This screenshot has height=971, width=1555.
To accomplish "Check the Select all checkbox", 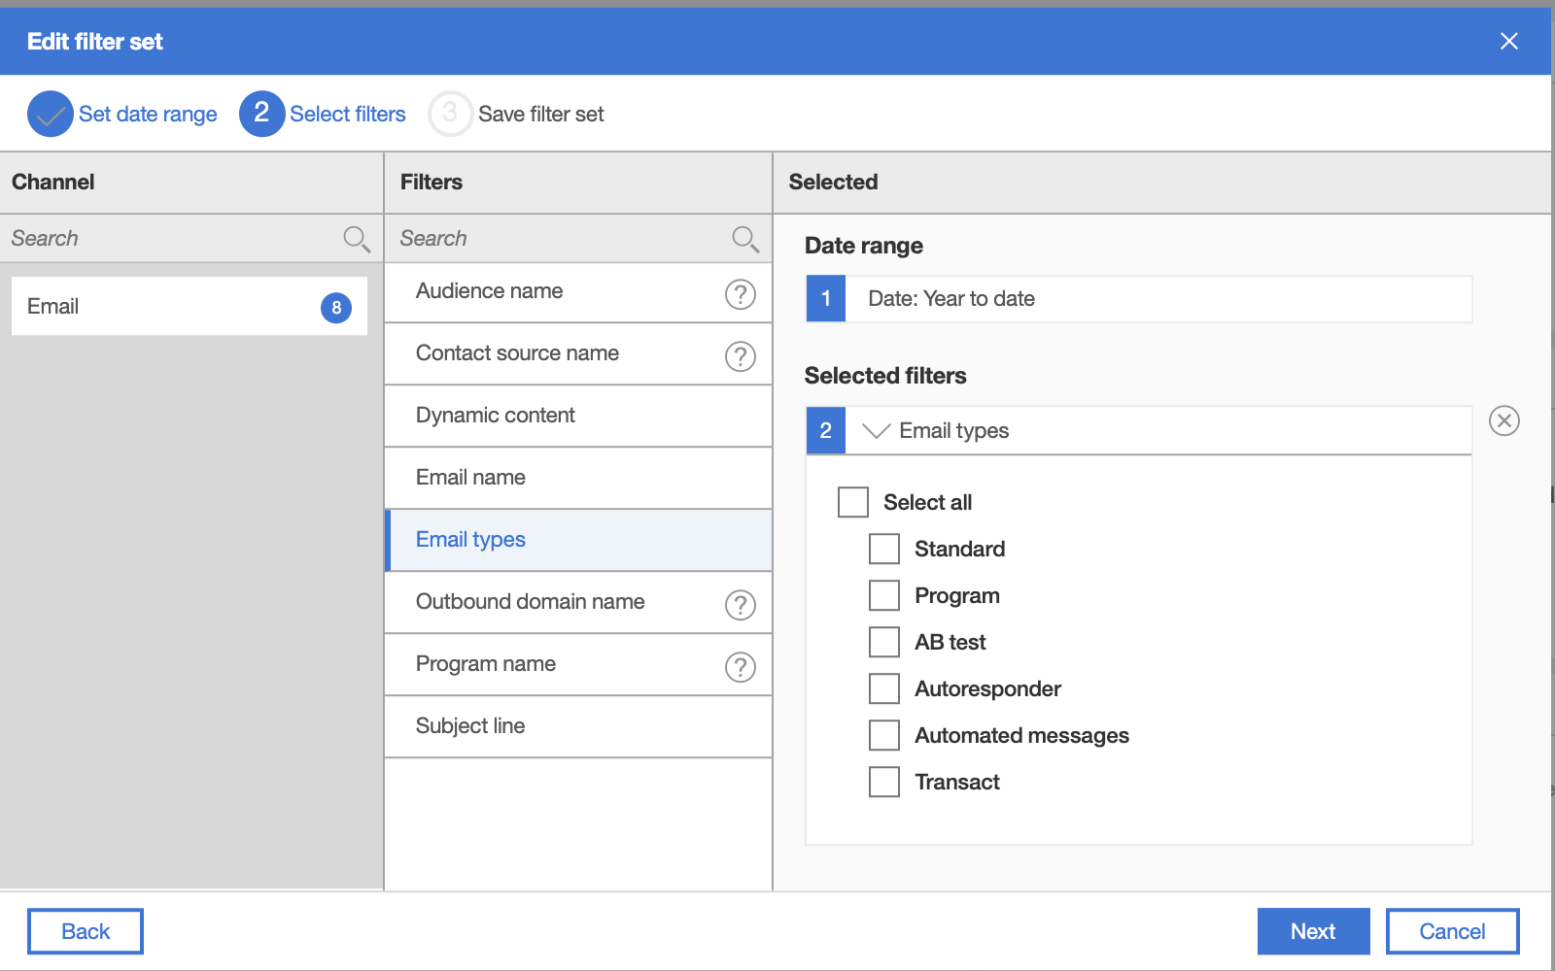I will [853, 502].
